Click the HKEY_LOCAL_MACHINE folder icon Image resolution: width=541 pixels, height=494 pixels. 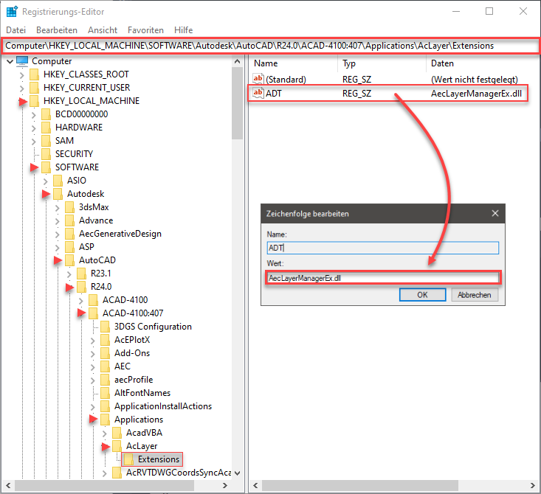34,101
